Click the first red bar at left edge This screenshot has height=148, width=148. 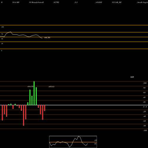point(2,113)
